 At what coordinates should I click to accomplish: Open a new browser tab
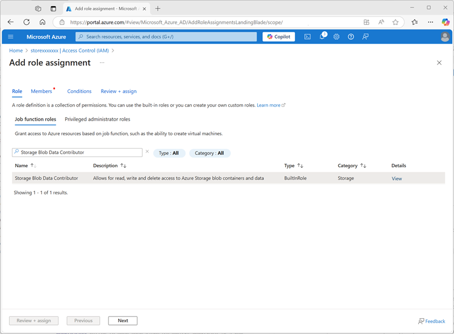(158, 9)
